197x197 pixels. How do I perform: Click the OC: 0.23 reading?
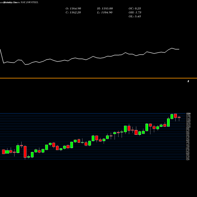[x=135, y=9]
